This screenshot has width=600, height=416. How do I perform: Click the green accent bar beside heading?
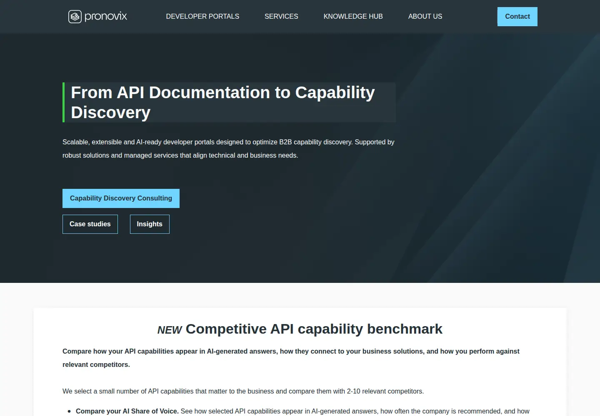pyautogui.click(x=63, y=102)
